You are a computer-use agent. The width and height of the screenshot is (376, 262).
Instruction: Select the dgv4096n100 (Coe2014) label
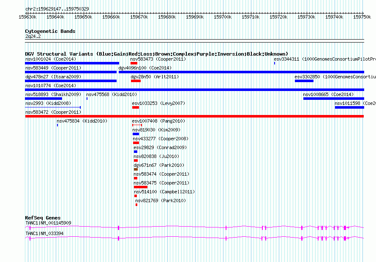(x=145, y=68)
